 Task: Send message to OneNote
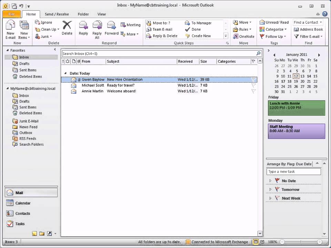244,37
